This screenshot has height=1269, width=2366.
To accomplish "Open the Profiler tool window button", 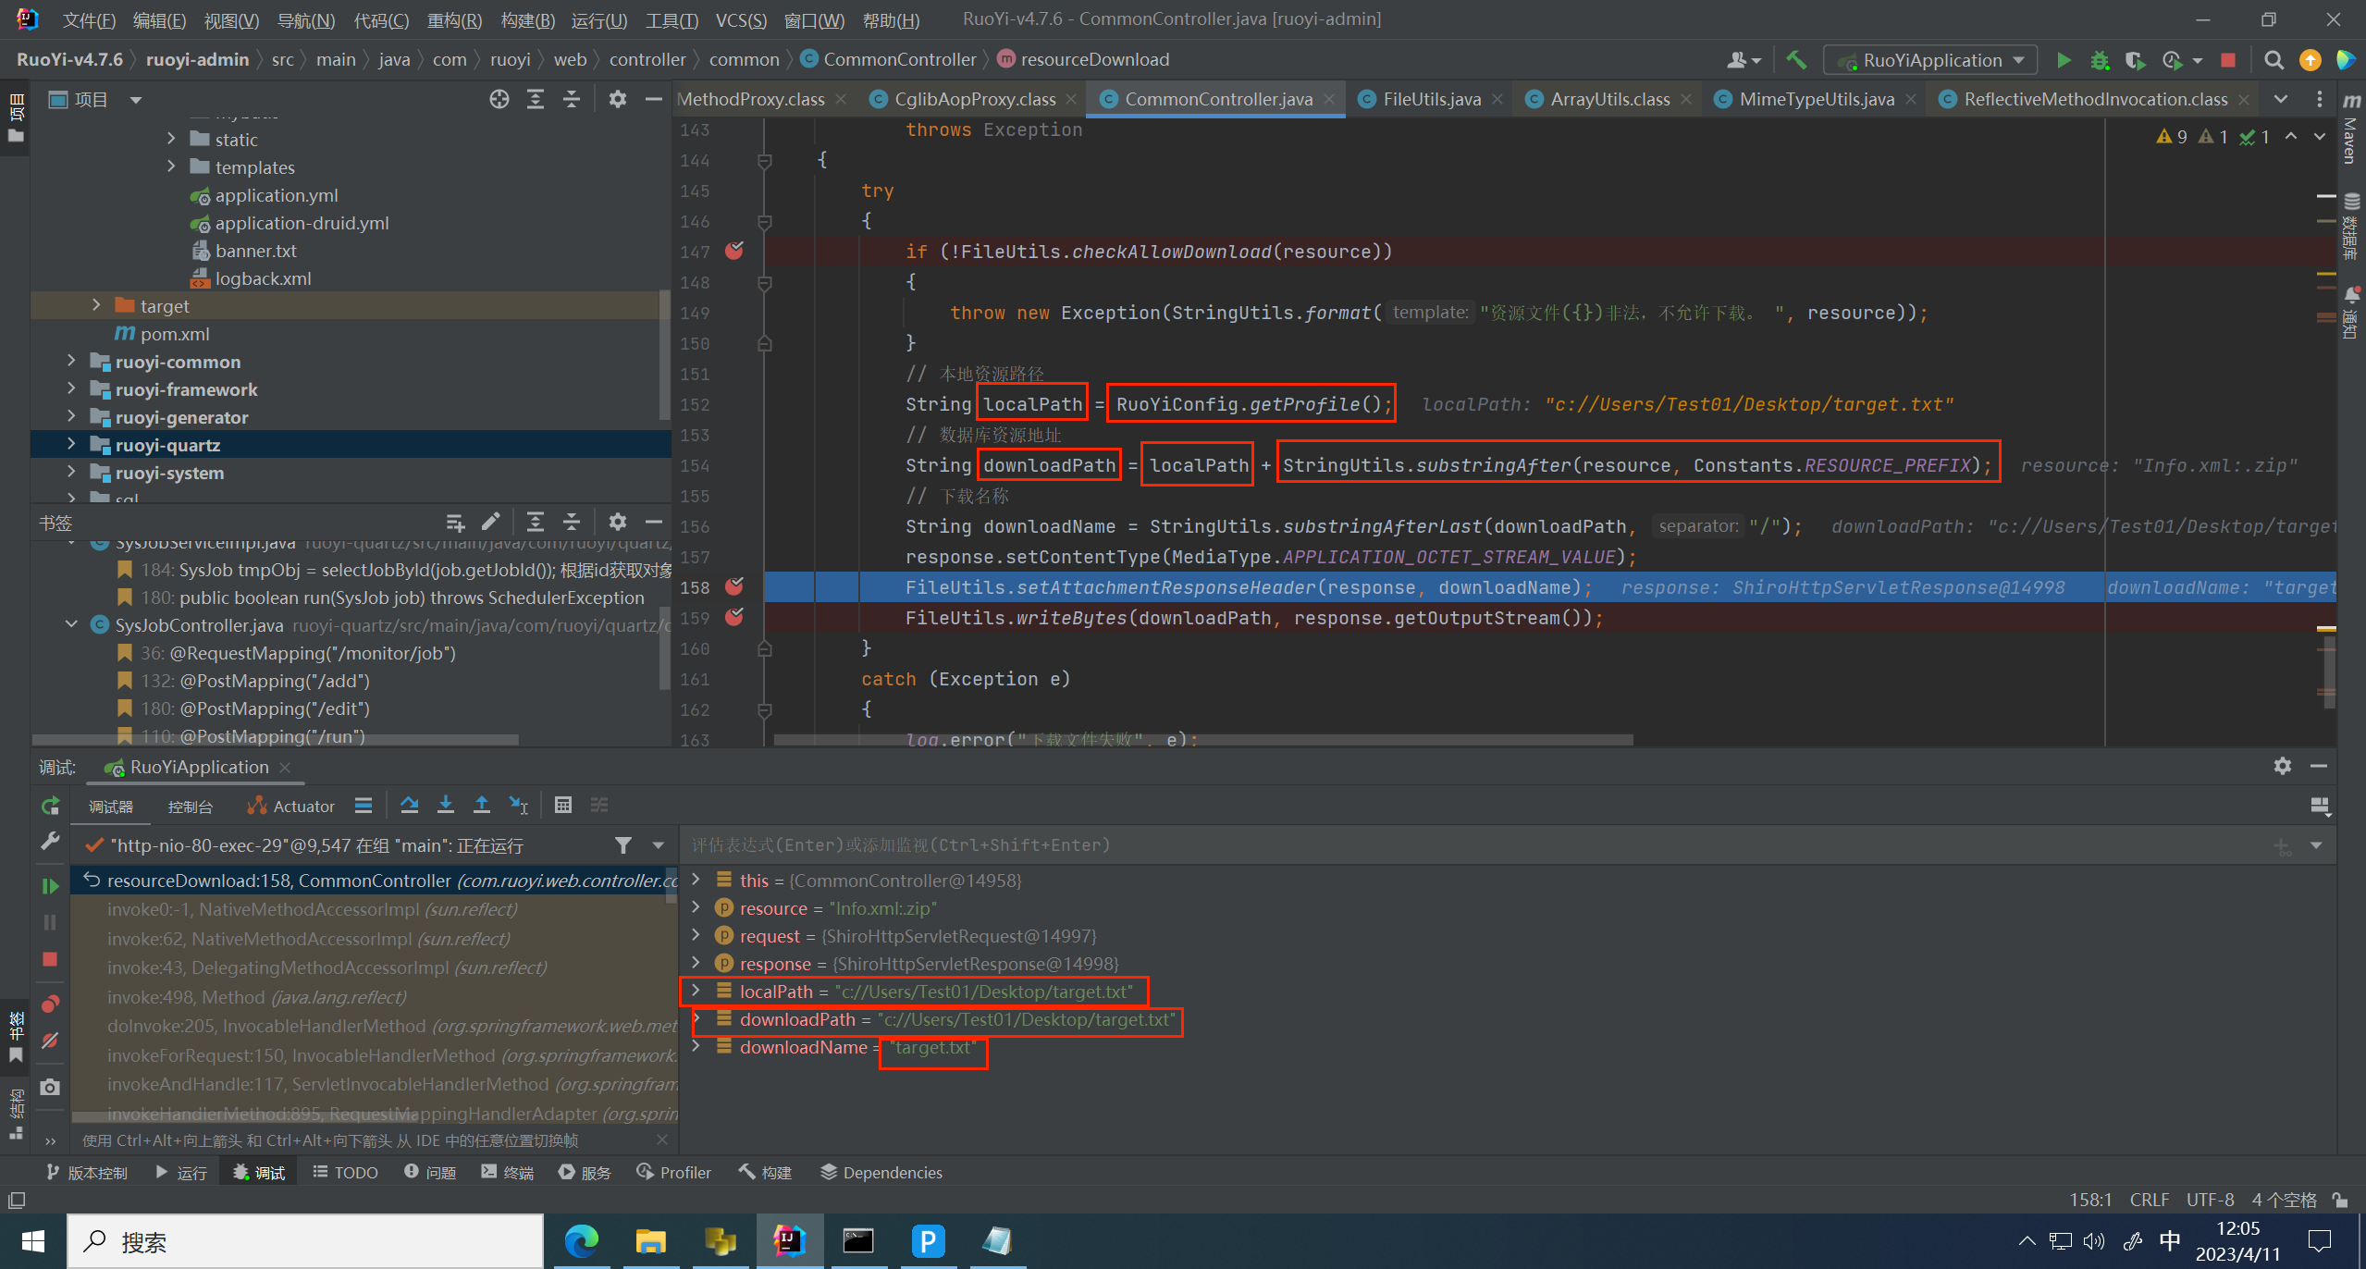I will [x=674, y=1173].
